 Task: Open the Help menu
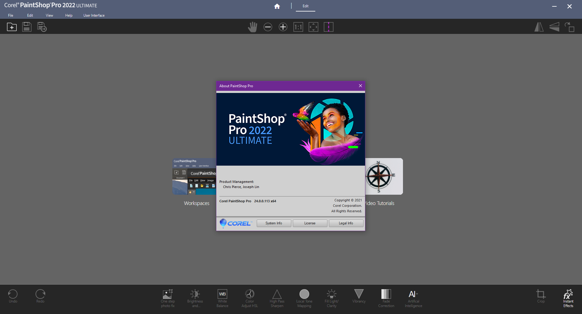point(69,15)
